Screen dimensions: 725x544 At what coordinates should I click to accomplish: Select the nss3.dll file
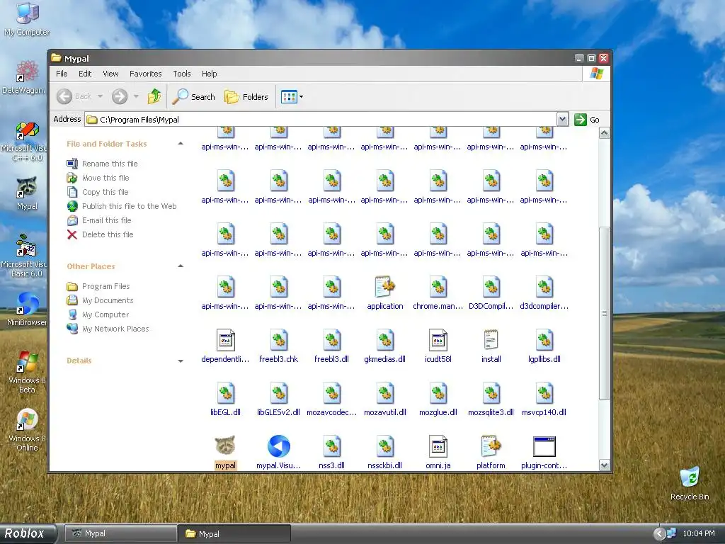pyautogui.click(x=331, y=452)
